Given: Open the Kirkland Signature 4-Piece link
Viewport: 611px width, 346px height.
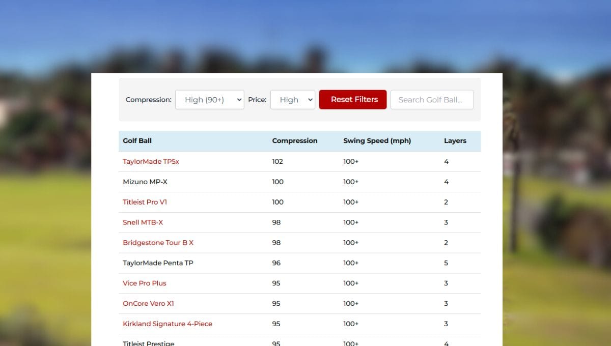Looking at the screenshot, I should [167, 324].
